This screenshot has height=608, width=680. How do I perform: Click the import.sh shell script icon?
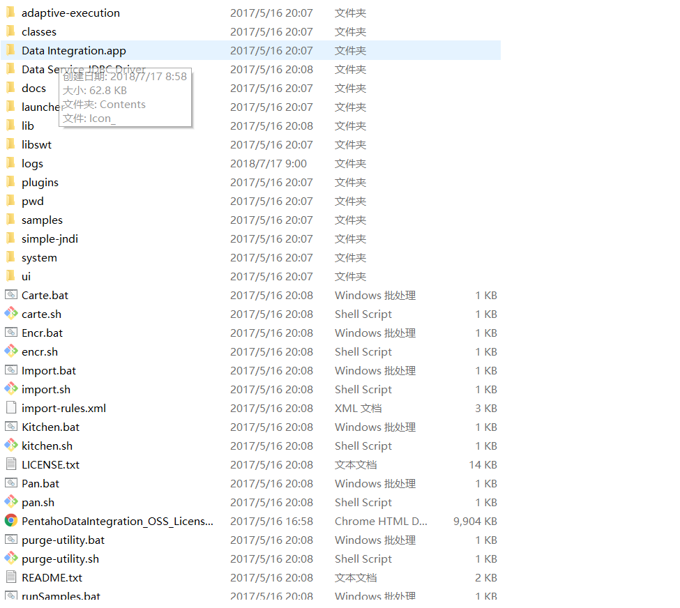(11, 389)
